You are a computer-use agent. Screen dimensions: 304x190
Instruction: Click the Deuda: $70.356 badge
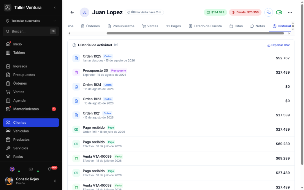pyautogui.click(x=245, y=12)
